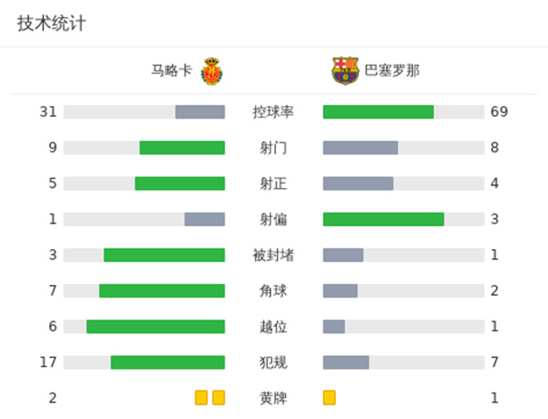
Task: Click the 控球率 stat label
Action: (273, 112)
